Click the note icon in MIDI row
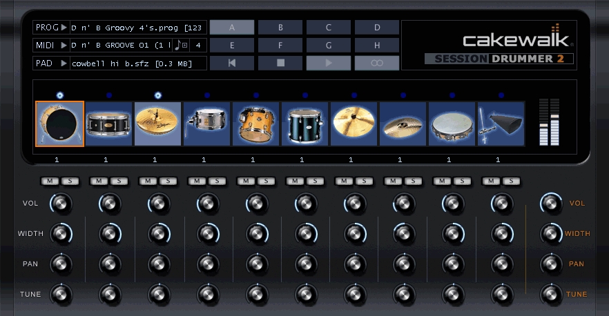 177,45
